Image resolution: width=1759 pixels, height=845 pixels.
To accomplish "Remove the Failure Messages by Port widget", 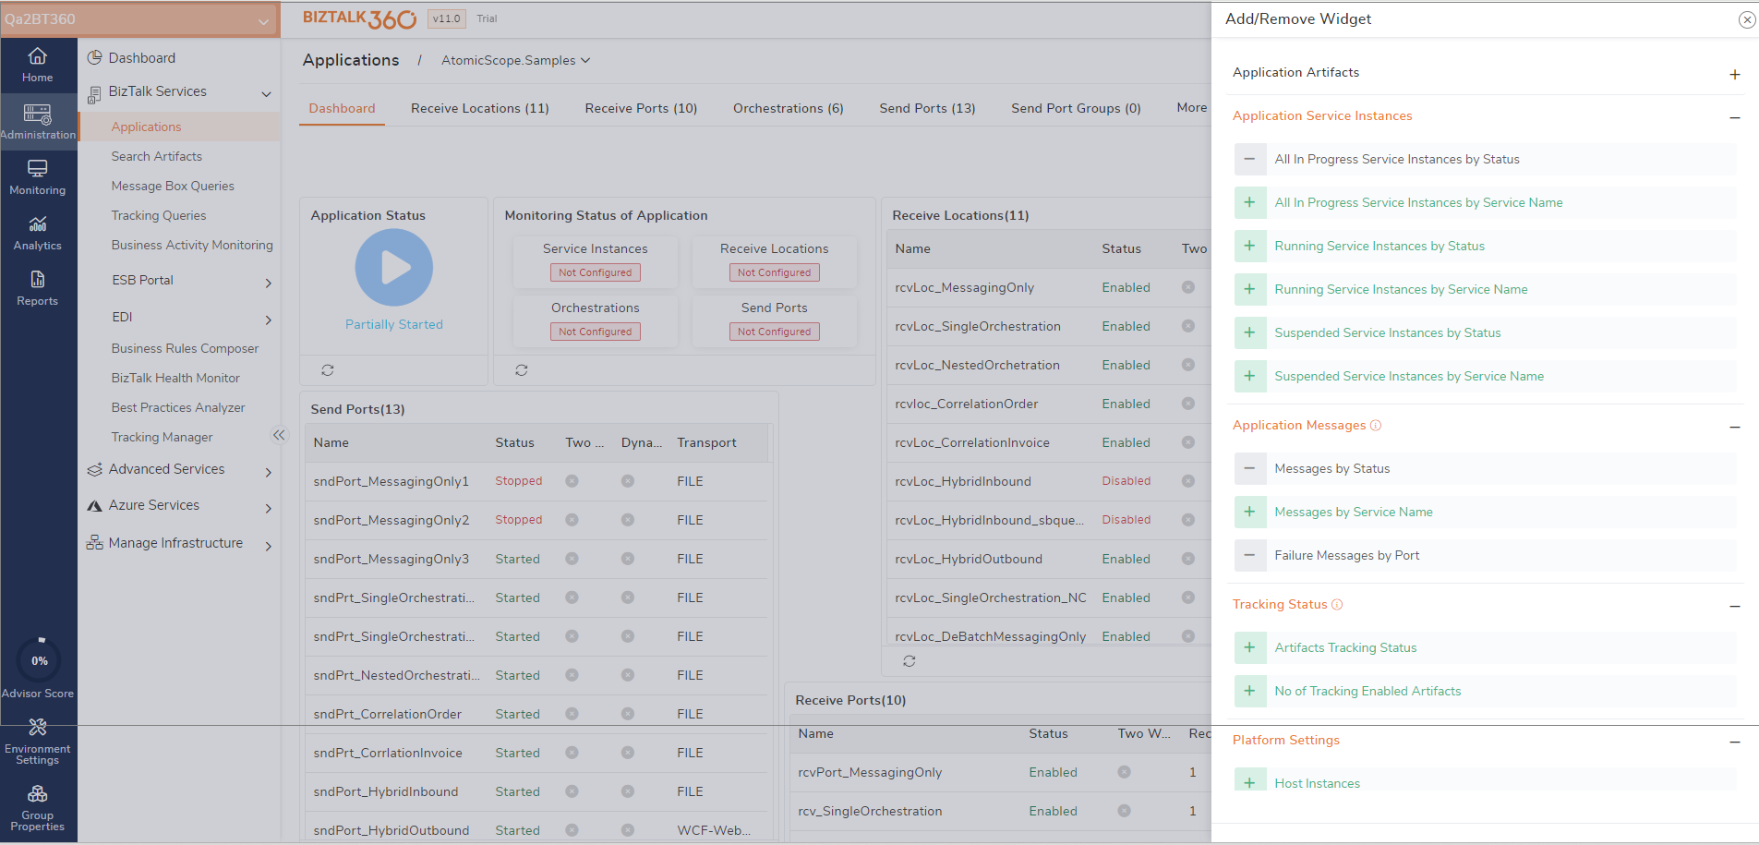I will tap(1249, 555).
